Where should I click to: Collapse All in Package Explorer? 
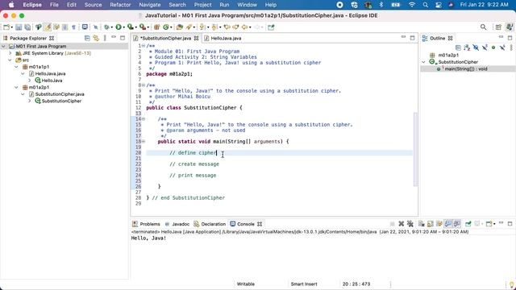[87, 38]
